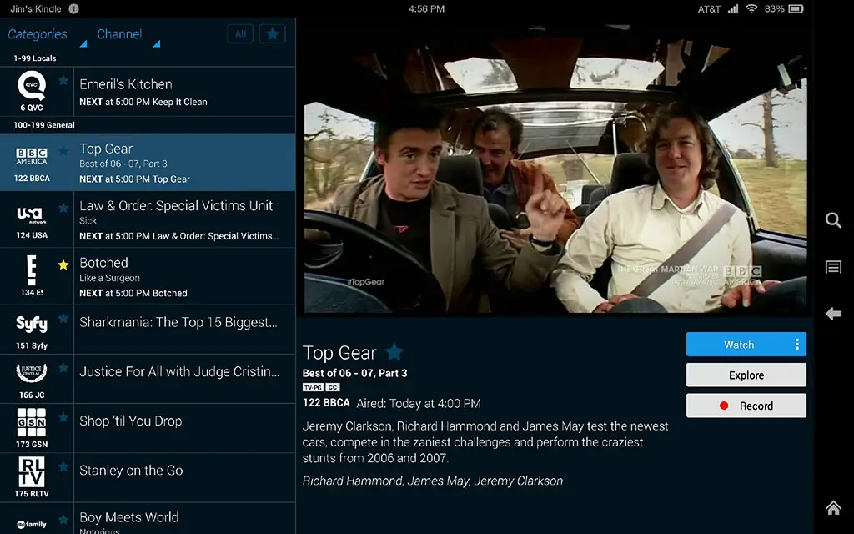Toggle favorite star for JC channel
The image size is (854, 534).
click(63, 368)
